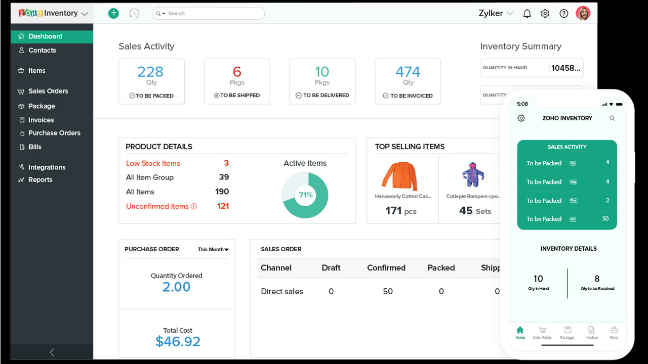Go to Reports in the sidebar
This screenshot has height=364, width=648.
(40, 180)
